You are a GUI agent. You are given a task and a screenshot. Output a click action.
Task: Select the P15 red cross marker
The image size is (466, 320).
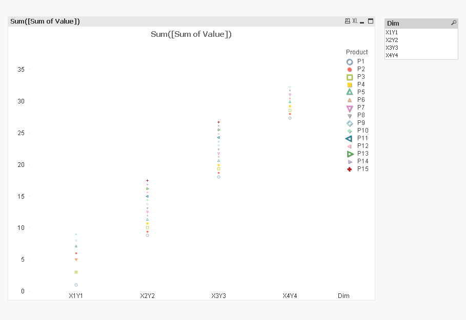[x=349, y=169]
